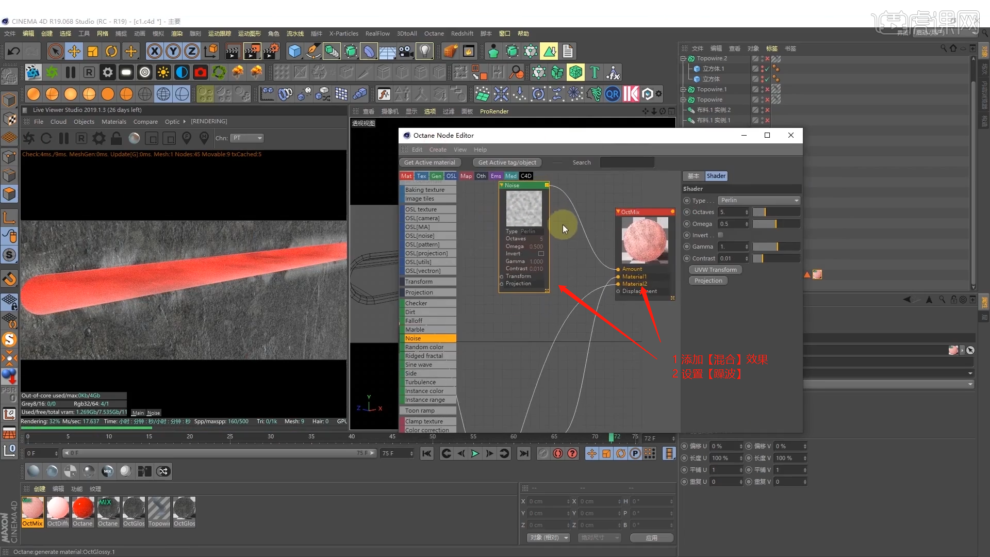
Task: Switch to the Shader tab
Action: tap(716, 176)
